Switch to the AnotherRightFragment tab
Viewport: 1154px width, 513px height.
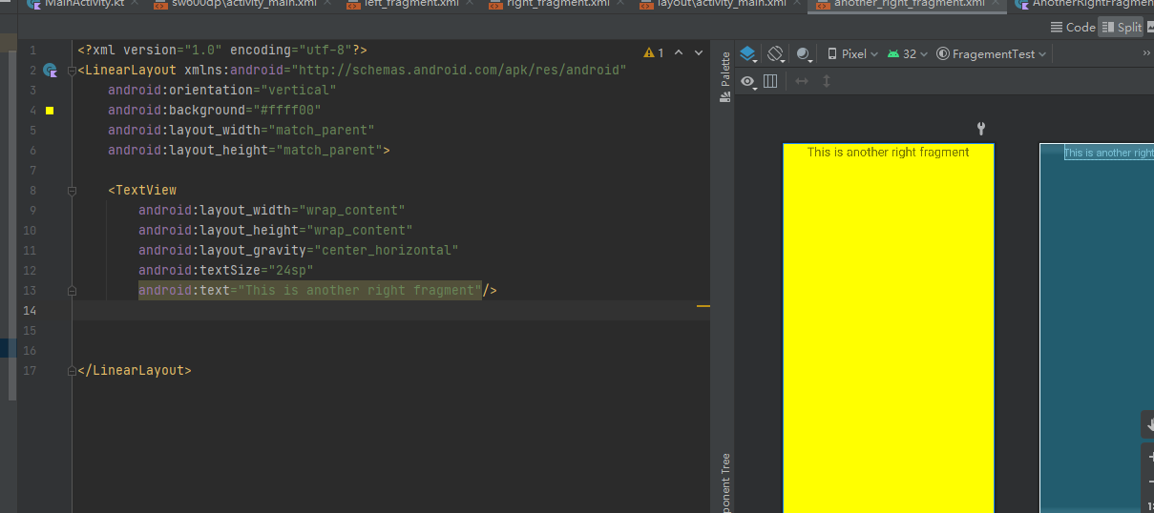click(1084, 4)
